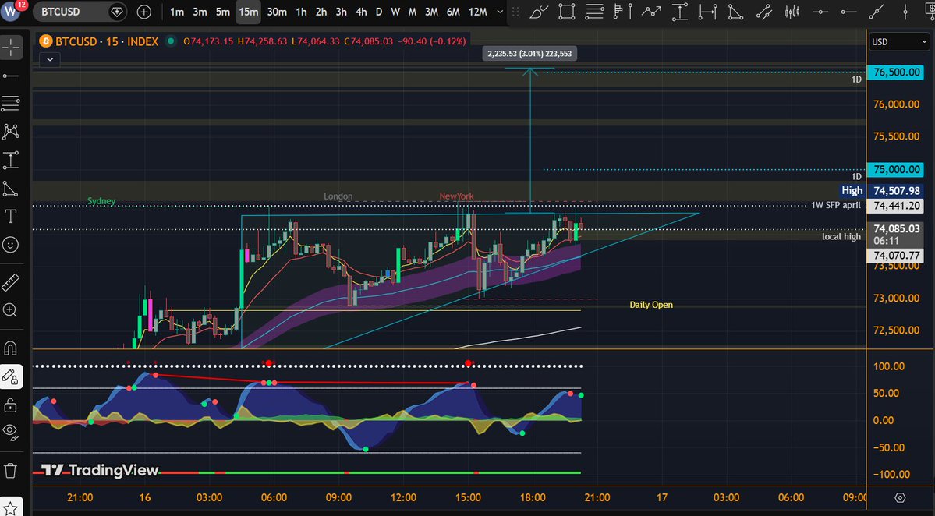
Task: Select the brush drawing tool in top toolbar
Action: [x=538, y=12]
